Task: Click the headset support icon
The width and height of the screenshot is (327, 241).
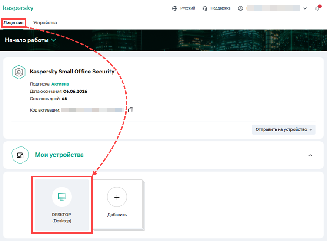Action: coord(205,8)
